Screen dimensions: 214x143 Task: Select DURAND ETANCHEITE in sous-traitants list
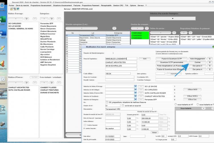[x=50, y=93]
